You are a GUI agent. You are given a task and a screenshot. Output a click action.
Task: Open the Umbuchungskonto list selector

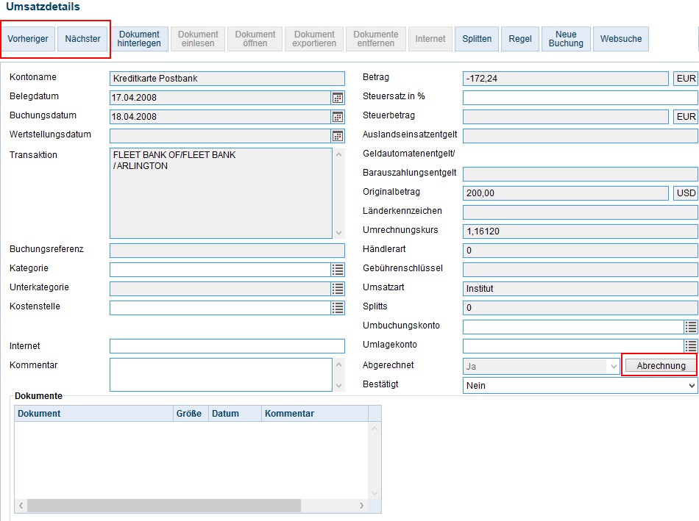tap(691, 327)
